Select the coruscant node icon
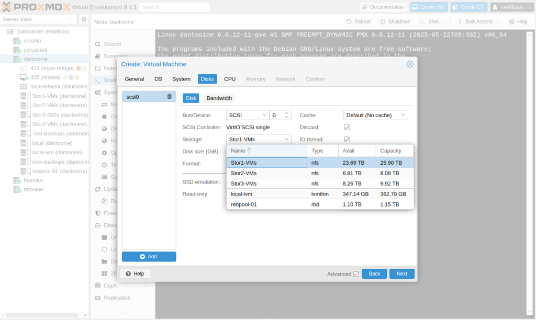The height and width of the screenshot is (320, 536). pos(17,50)
